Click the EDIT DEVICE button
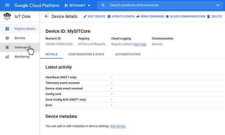The height and width of the screenshot is (135, 225). pyautogui.click(x=94, y=16)
